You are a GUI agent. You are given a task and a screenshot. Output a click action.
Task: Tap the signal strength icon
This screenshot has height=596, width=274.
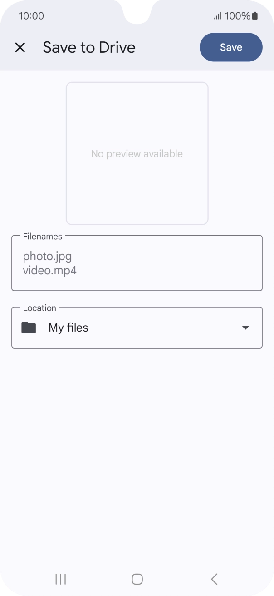[x=217, y=16]
